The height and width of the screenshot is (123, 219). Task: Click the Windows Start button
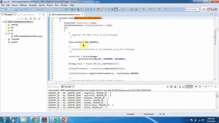pos(4,120)
